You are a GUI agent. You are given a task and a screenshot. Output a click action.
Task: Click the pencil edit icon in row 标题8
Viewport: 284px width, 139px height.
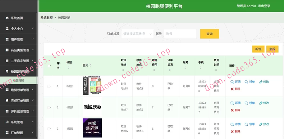[261, 82]
